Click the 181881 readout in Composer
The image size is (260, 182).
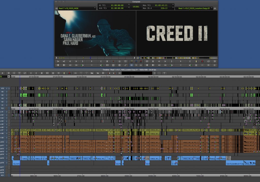[136, 7]
